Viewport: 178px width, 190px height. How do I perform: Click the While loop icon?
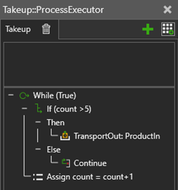24,96
